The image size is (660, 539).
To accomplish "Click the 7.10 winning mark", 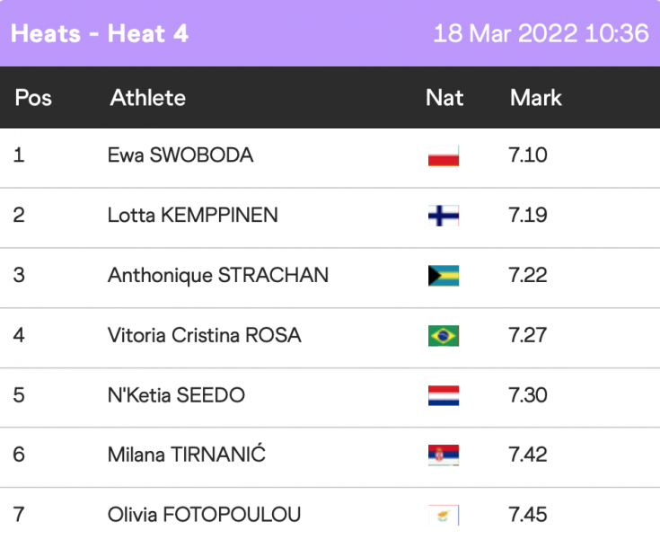I will click(x=528, y=155).
